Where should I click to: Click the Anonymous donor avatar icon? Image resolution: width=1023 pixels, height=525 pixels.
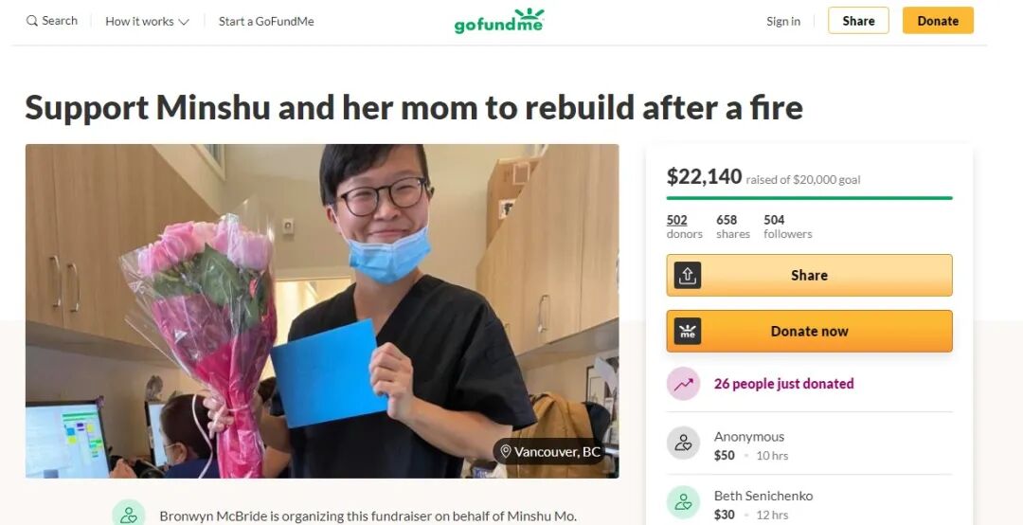[x=683, y=444]
